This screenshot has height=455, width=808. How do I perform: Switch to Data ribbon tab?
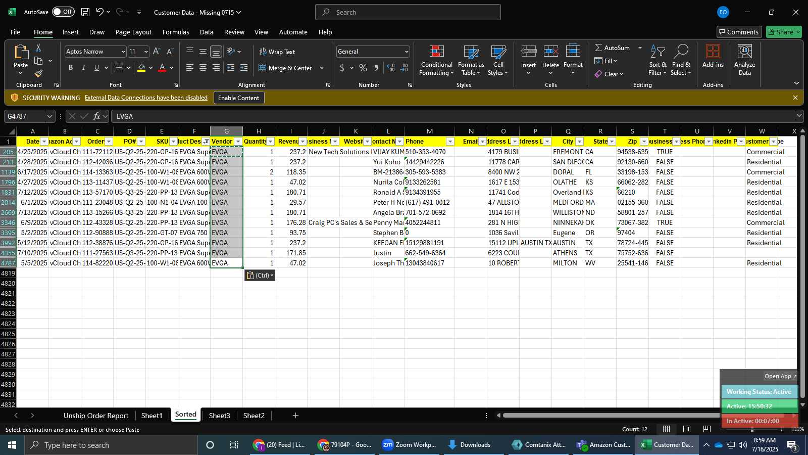coord(207,32)
